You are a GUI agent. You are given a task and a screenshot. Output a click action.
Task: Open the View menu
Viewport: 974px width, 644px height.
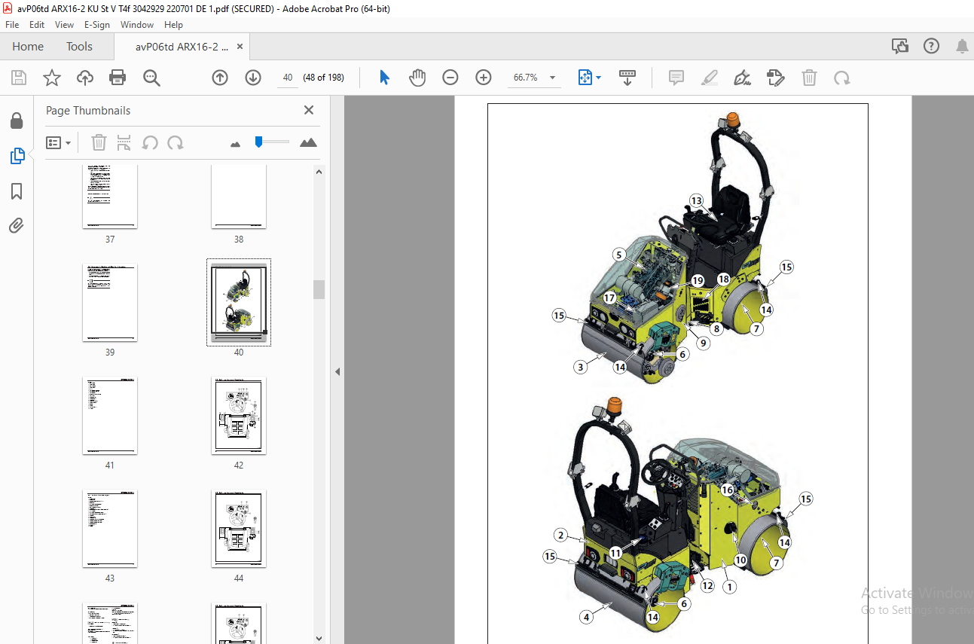[65, 25]
